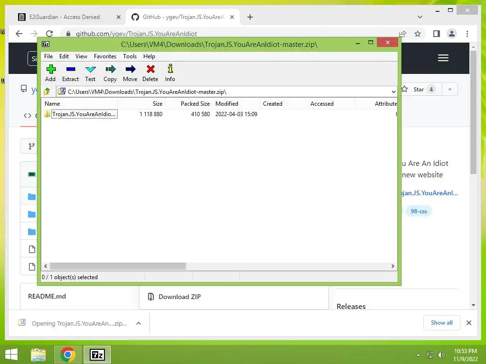Bookmark this page with the star icon
Viewport: 486px width, 364px height.
point(418,34)
